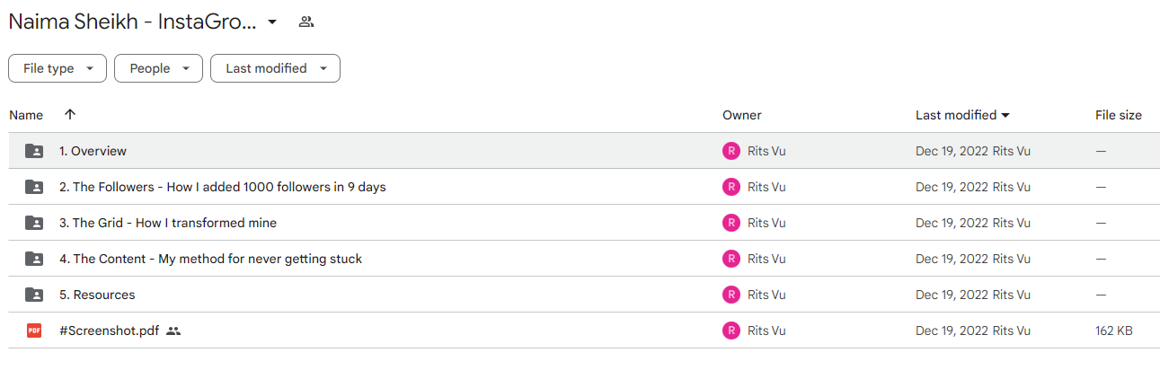Click the File size column header
This screenshot has height=379, width=1160.
1119,115
